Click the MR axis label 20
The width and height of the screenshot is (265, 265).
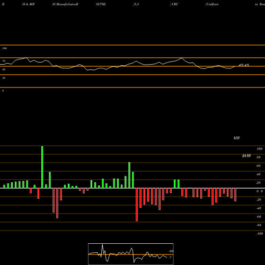pos(259,183)
